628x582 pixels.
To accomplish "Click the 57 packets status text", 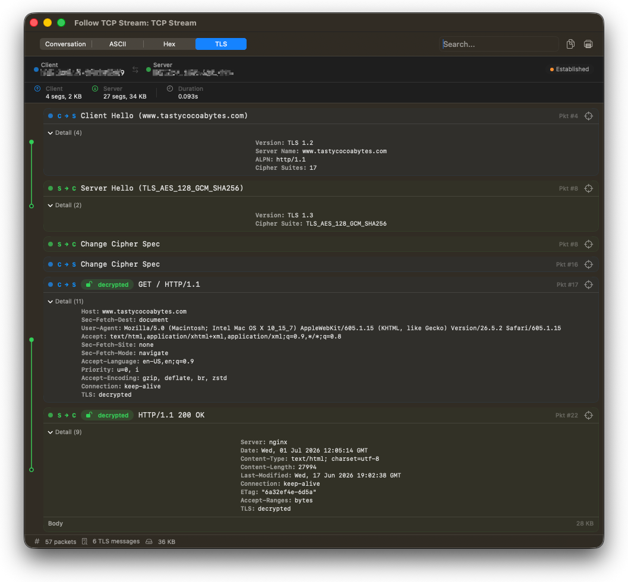I will click(61, 542).
